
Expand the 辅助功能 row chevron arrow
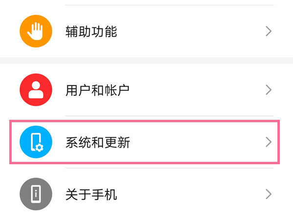click(268, 32)
